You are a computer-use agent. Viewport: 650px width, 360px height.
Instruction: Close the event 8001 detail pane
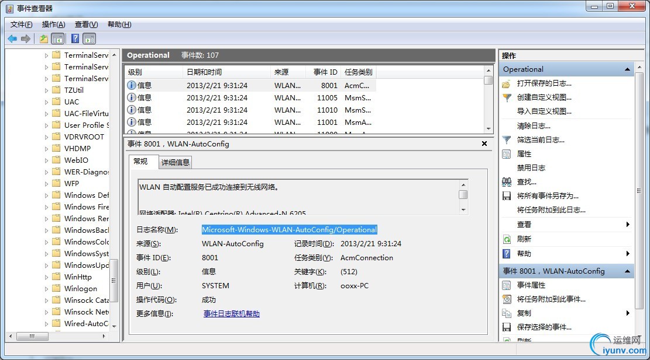tap(484, 144)
